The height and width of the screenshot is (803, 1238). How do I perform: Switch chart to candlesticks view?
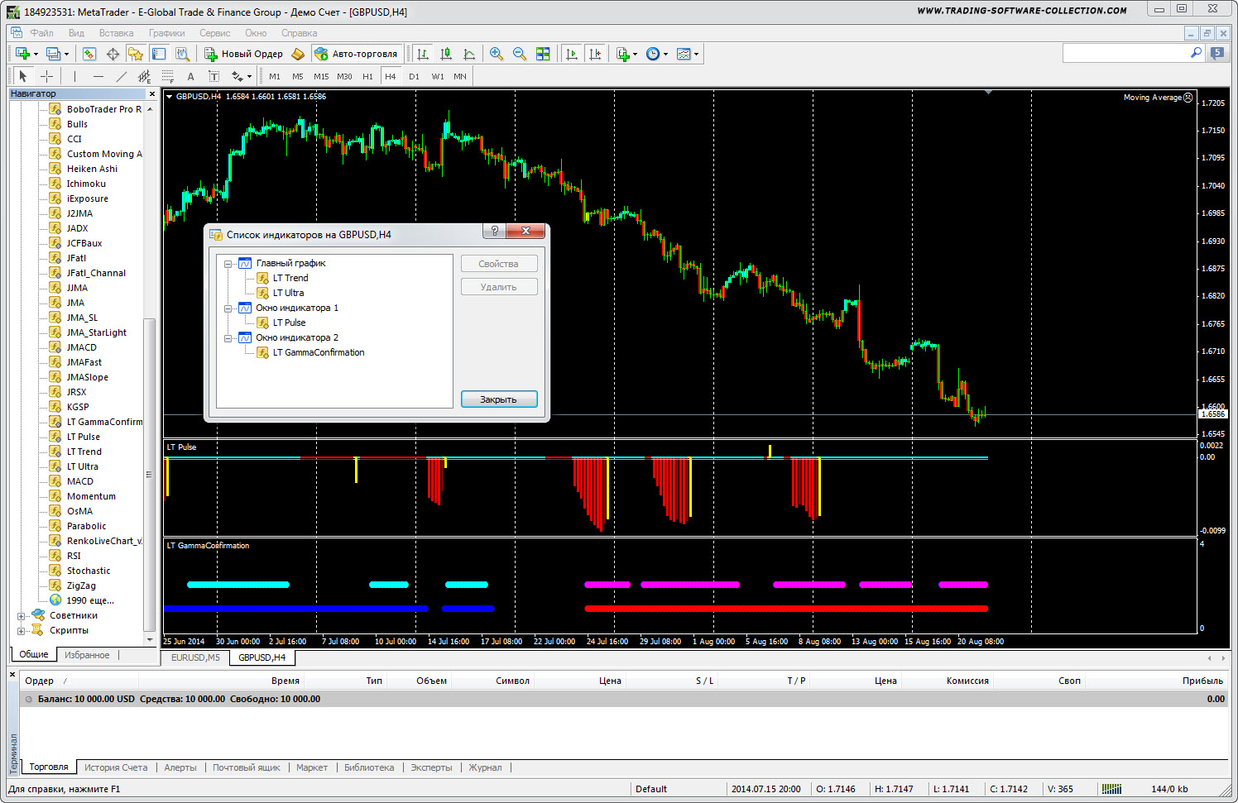pos(446,54)
